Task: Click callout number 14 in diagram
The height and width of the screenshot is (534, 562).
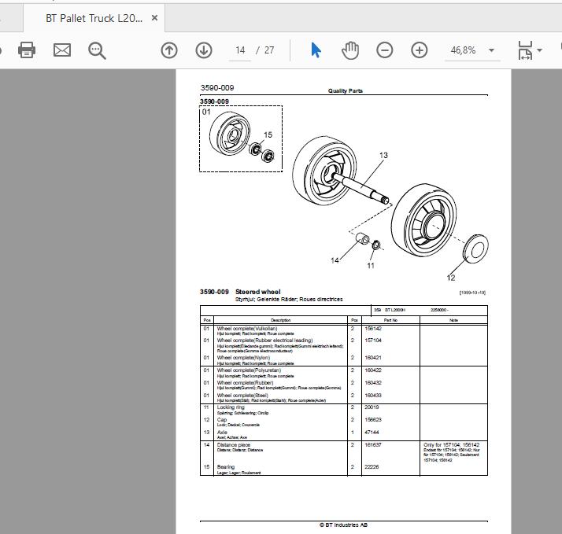Action: coord(335,260)
